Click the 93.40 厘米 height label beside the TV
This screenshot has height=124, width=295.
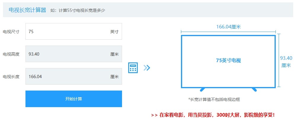[286, 62]
